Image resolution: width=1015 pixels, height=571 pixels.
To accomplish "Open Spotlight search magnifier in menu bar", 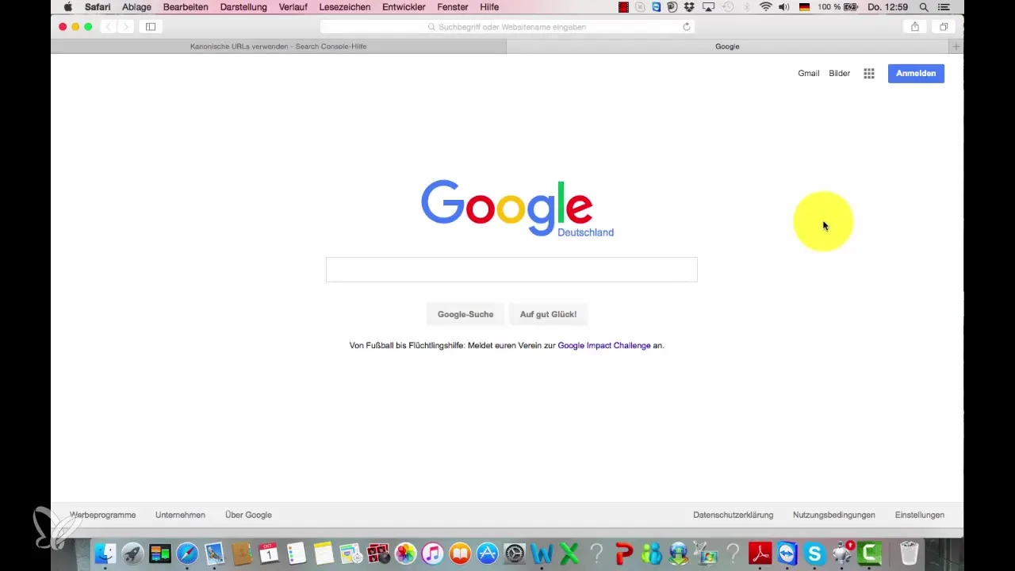I will tap(924, 7).
